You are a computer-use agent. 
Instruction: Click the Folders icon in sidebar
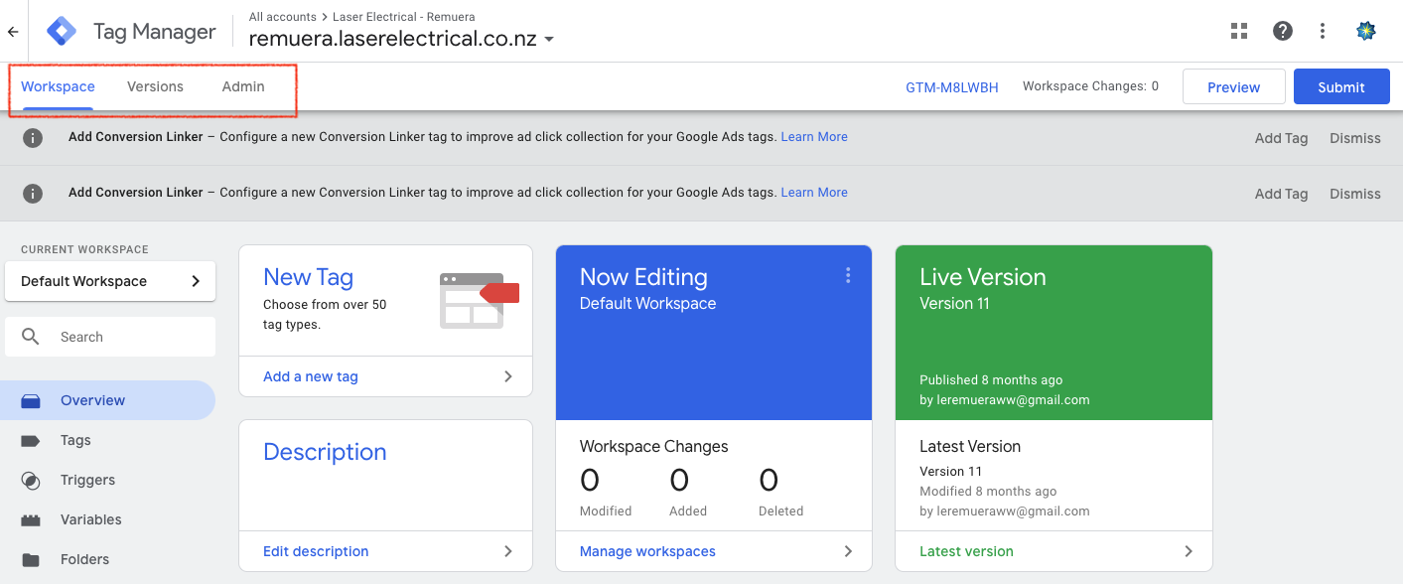[x=31, y=560]
